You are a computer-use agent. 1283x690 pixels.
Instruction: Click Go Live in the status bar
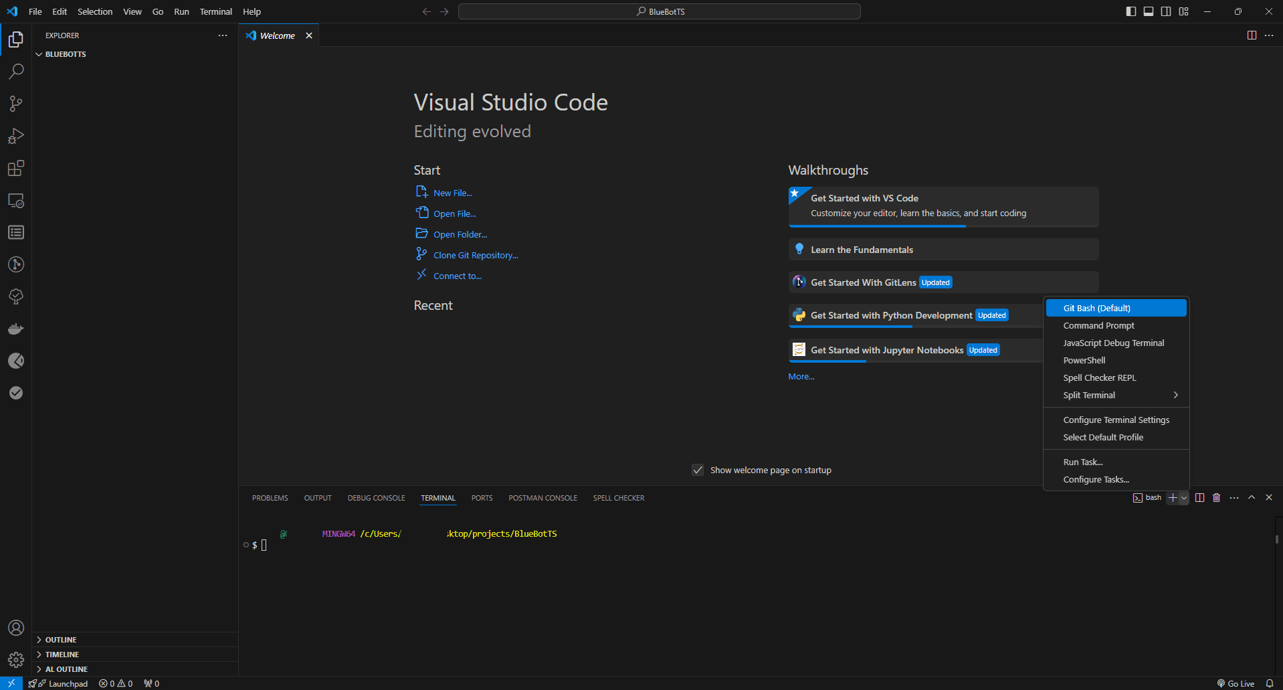pyautogui.click(x=1236, y=683)
